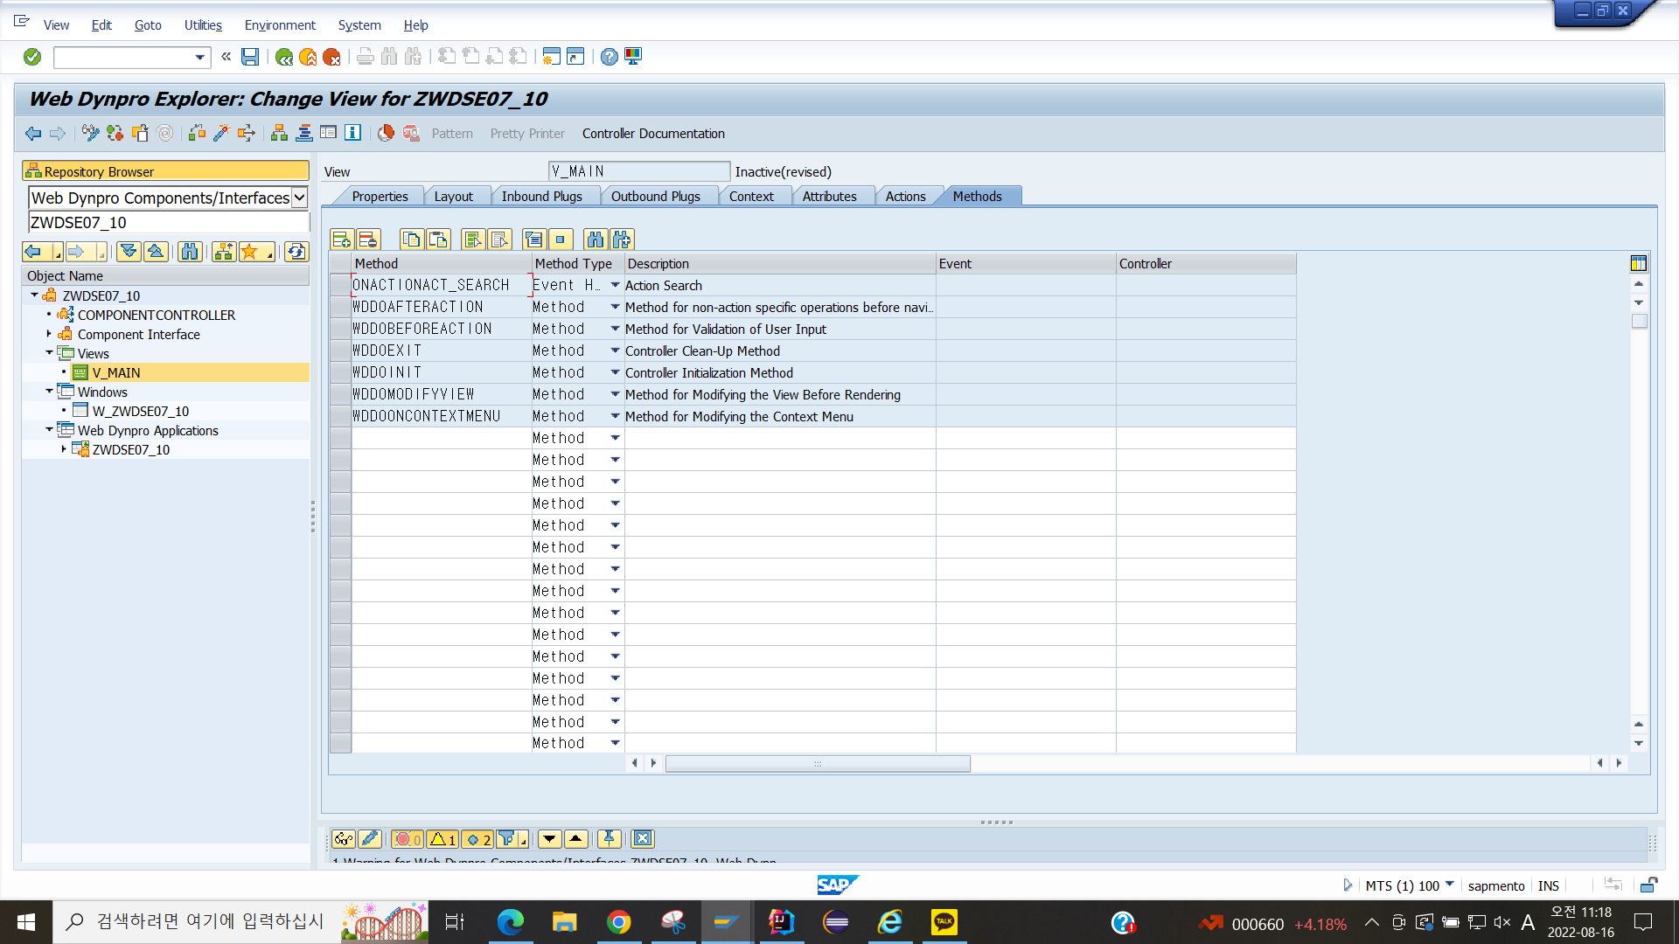
Task: Open the command field dropdown arrow
Action: point(200,58)
